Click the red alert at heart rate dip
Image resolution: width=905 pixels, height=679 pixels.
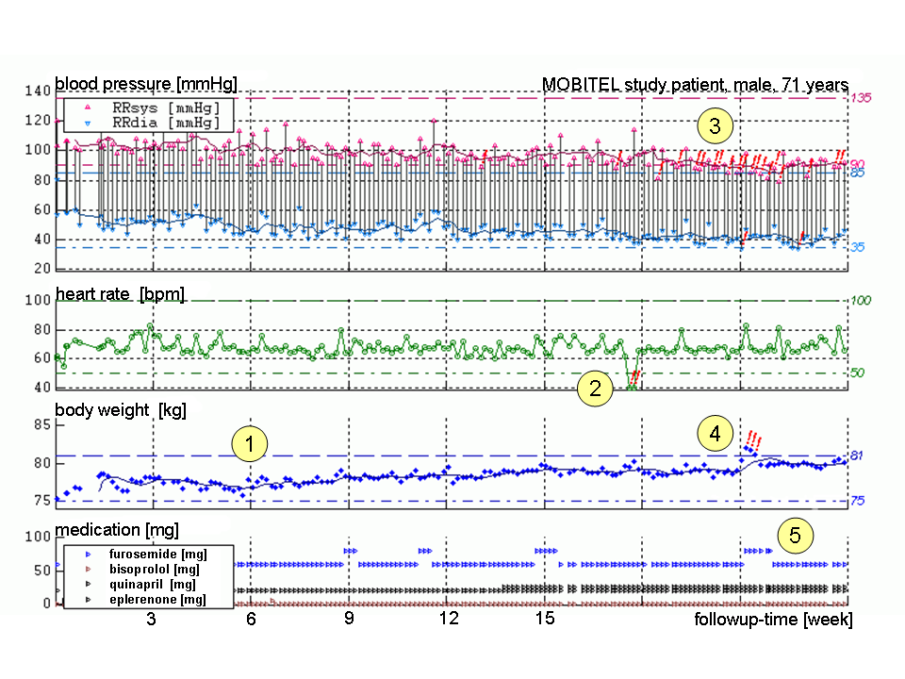tap(635, 377)
